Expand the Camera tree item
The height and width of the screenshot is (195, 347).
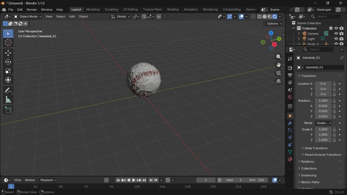(x=299, y=34)
